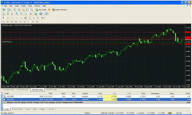Toggle Chart Shift icon
The width and height of the screenshot is (192, 115).
(30, 14)
